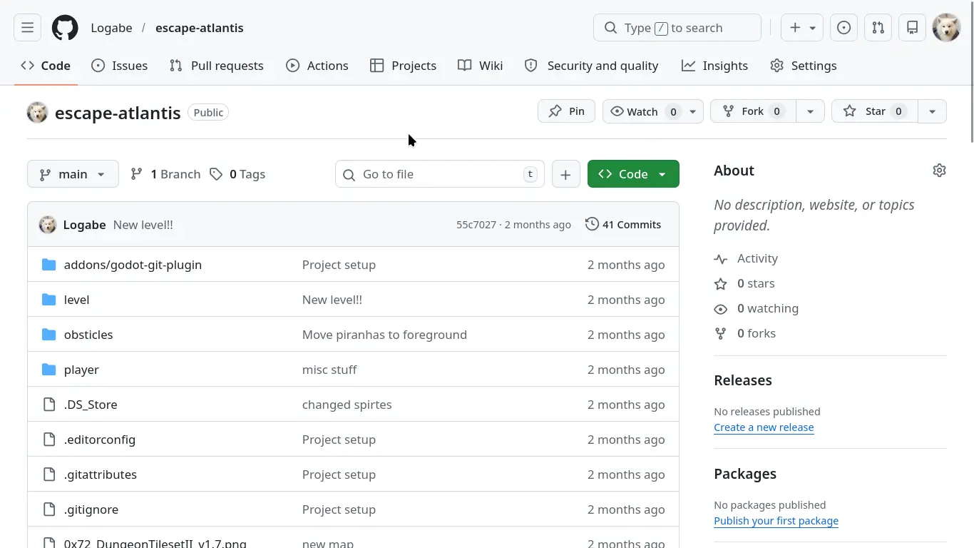Open the Releases heading link
The image size is (974, 548).
coord(743,380)
